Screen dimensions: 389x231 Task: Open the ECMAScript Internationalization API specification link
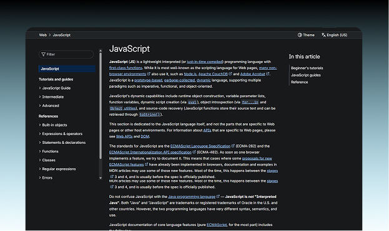click(x=150, y=153)
